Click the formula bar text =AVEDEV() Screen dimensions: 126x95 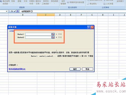pos(27,11)
